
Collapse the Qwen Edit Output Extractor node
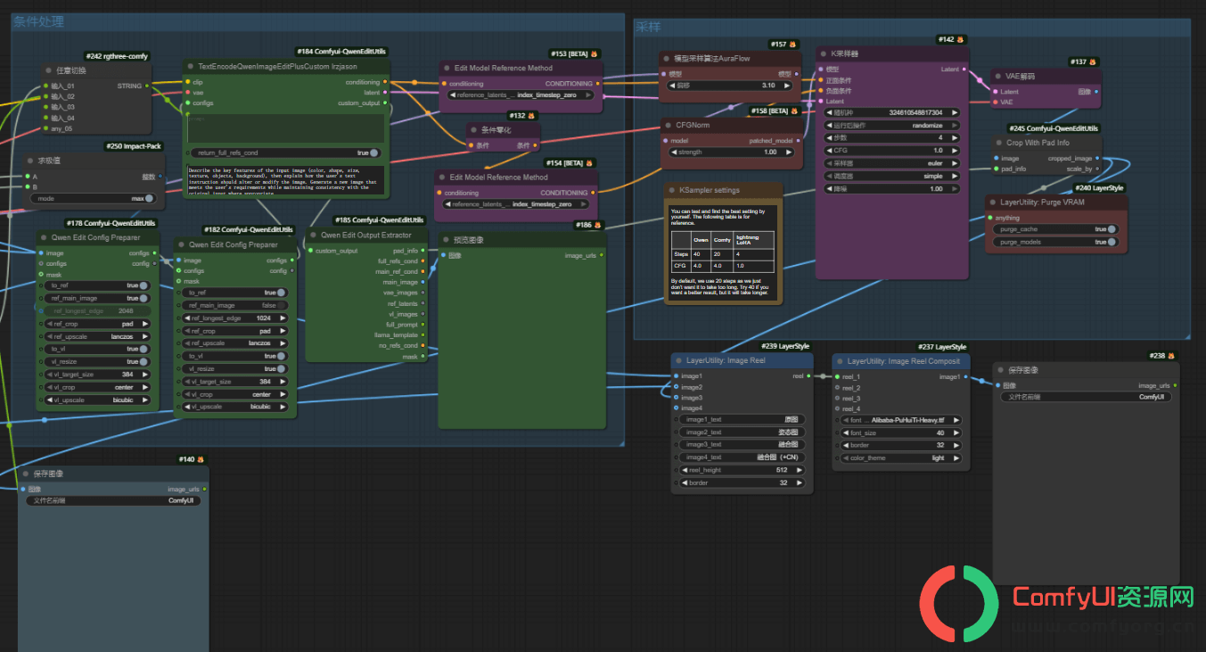[313, 235]
